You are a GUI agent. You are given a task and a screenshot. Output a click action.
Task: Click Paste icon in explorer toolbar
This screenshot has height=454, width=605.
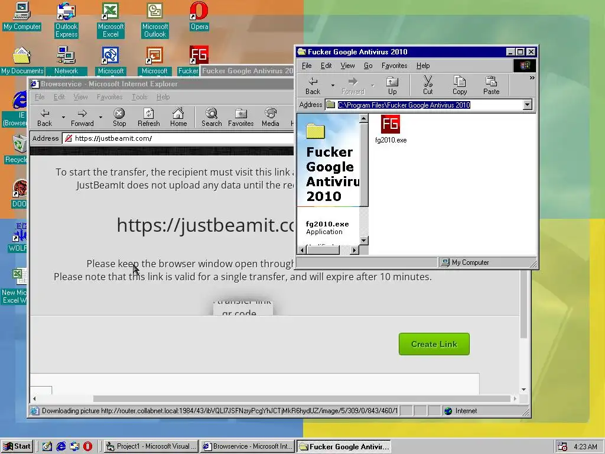tap(491, 85)
